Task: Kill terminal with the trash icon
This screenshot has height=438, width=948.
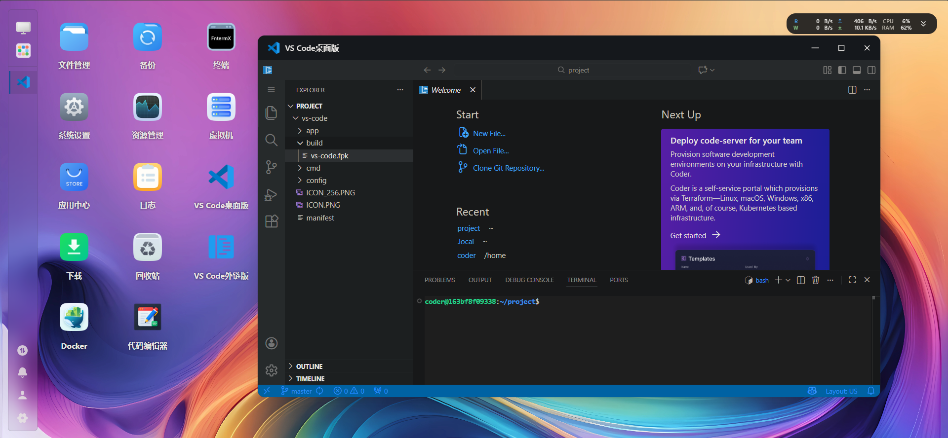Action: pos(815,280)
